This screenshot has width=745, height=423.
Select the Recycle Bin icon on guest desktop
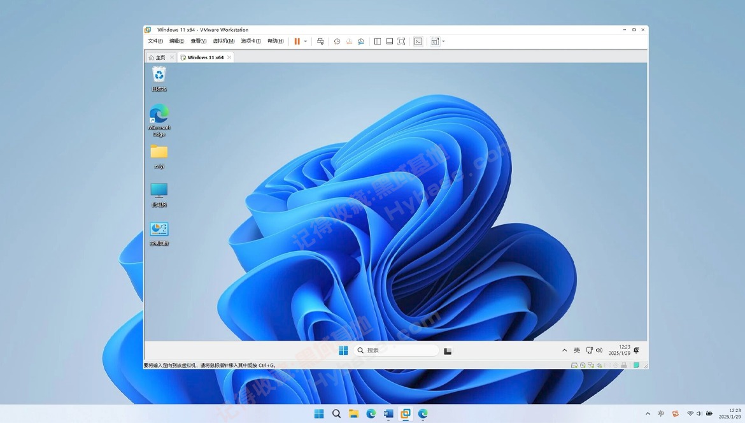coord(159,75)
